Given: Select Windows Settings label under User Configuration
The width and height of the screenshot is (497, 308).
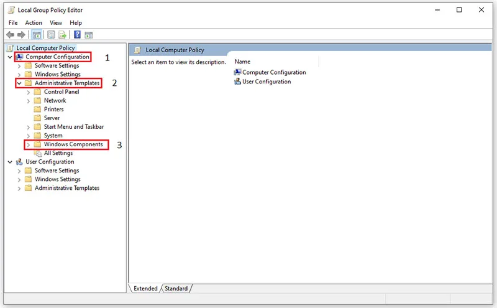Looking at the screenshot, I should tap(58, 179).
